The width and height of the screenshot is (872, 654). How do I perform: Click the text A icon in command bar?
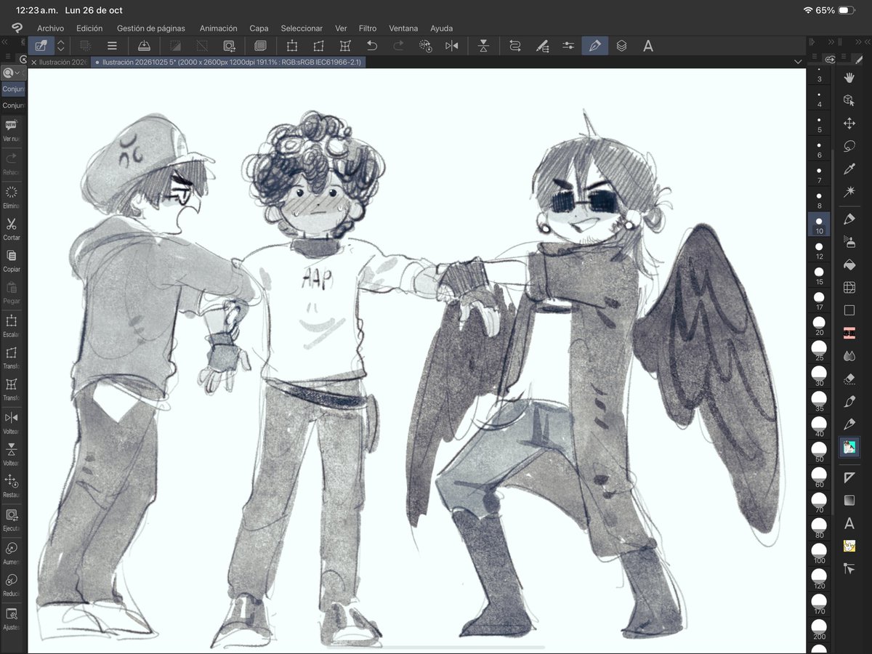tap(648, 46)
